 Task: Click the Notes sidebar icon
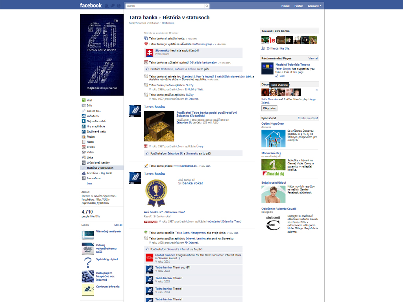[x=83, y=142]
